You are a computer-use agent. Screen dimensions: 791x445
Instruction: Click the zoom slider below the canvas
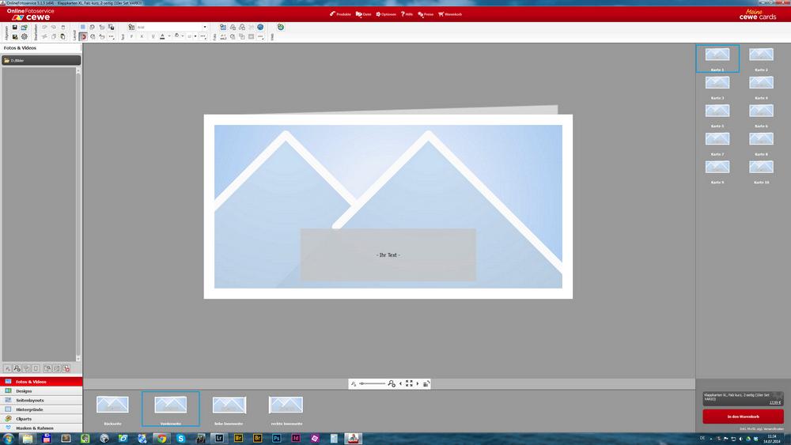372,383
